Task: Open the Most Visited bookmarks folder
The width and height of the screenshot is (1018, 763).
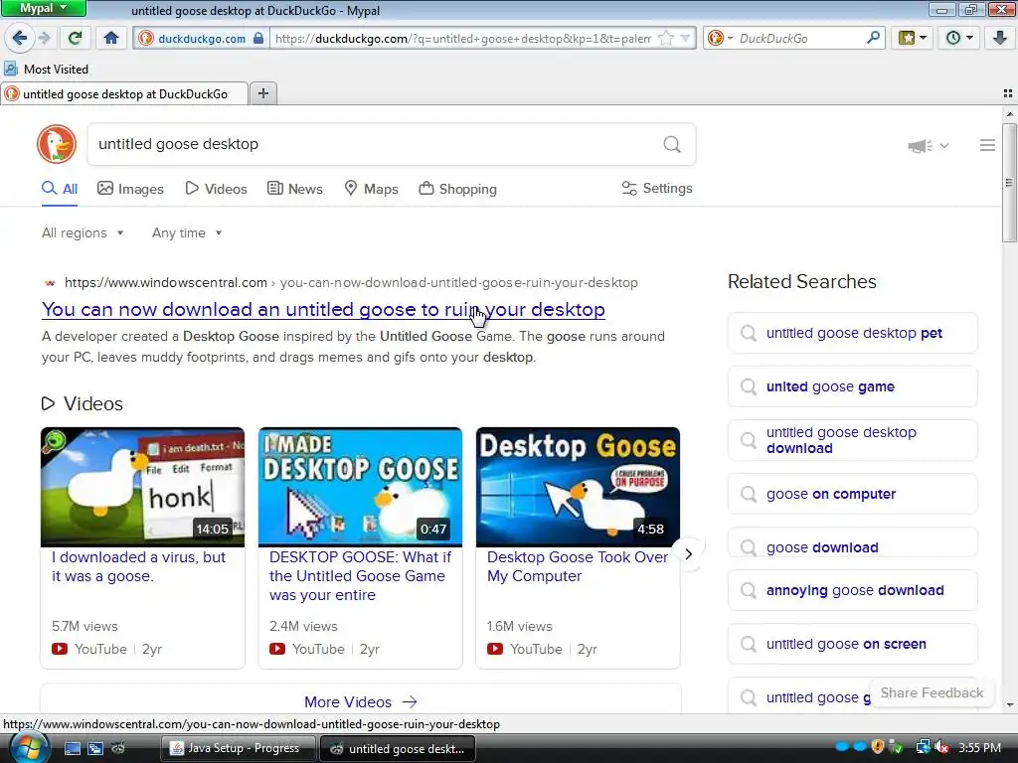Action: coord(46,69)
